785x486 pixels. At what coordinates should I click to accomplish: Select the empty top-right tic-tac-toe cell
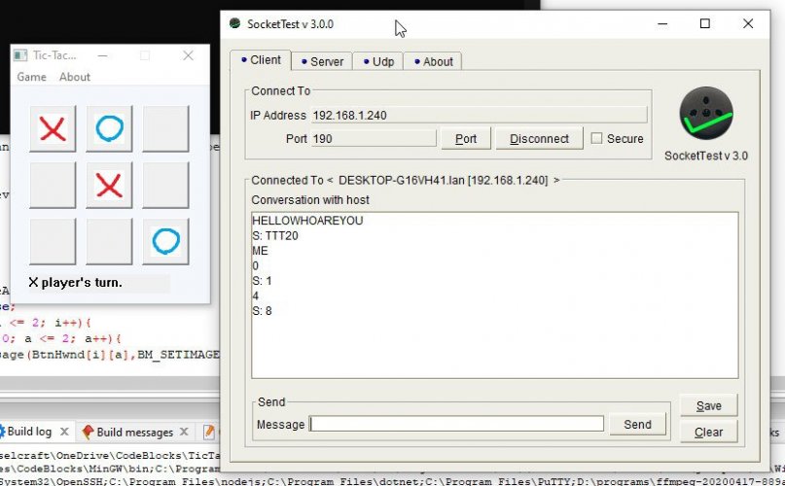pyautogui.click(x=165, y=128)
